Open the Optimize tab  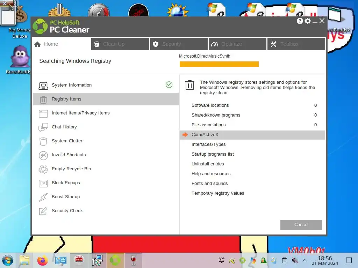tap(237, 44)
